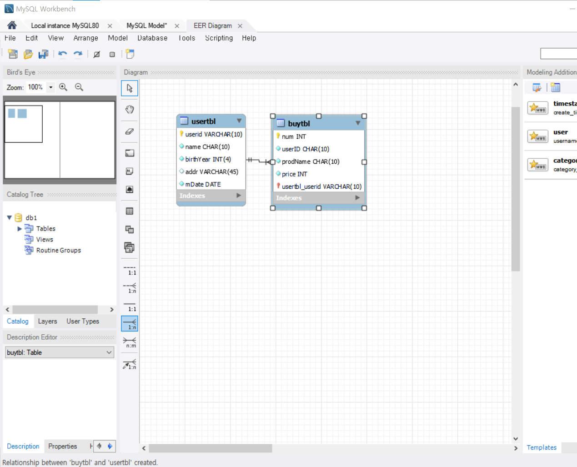Select the hand pan tool
Screen dimensions: 577x467
130,110
